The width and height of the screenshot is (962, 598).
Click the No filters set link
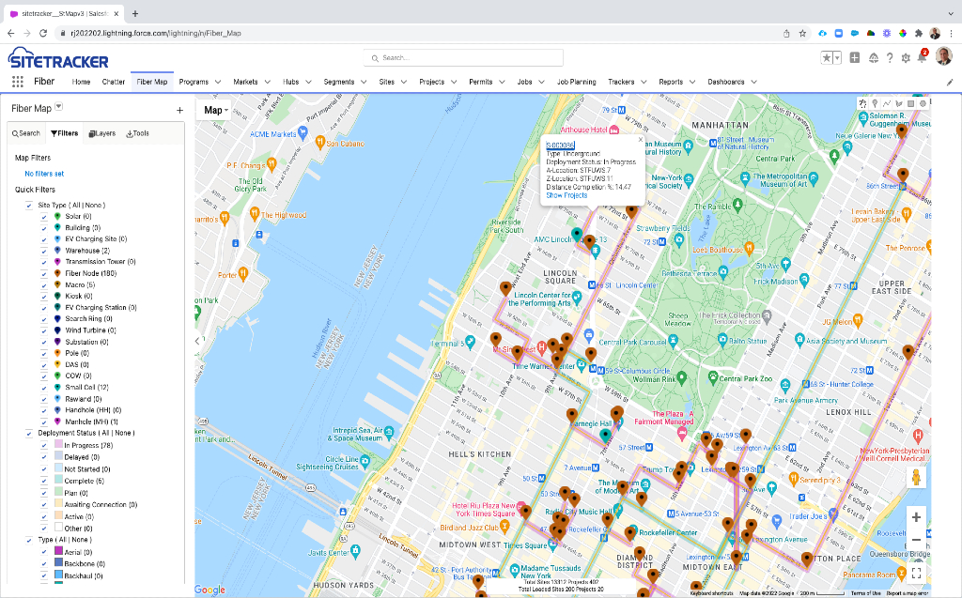(44, 175)
